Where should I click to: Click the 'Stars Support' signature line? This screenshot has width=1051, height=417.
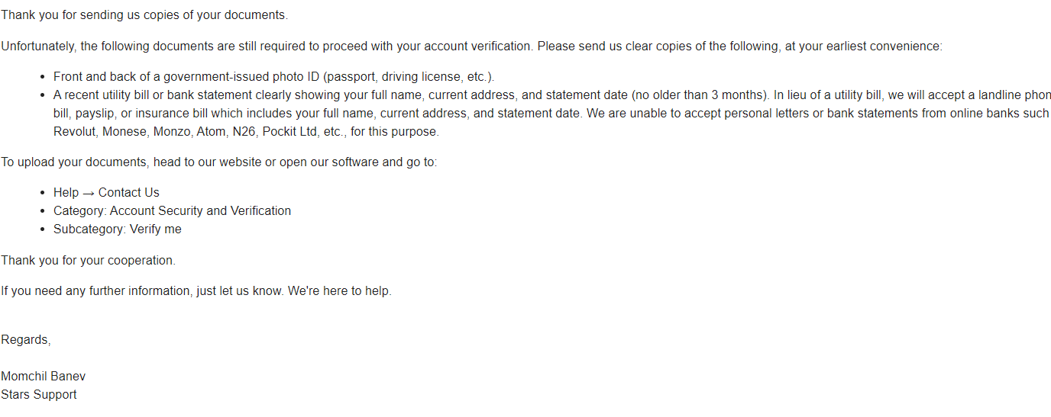(39, 395)
